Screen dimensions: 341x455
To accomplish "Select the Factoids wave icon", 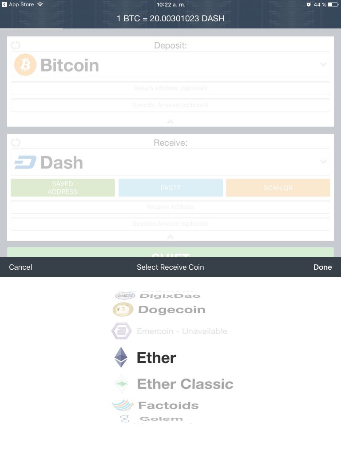I will [123, 405].
